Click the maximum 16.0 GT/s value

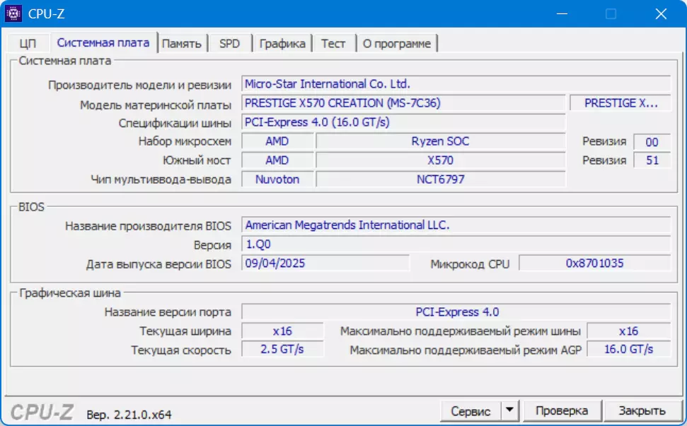[628, 350]
